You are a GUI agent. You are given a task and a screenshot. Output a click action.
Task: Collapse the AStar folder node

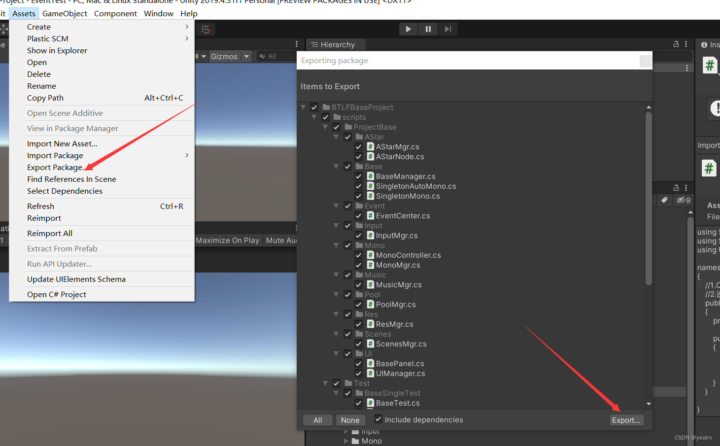(x=336, y=137)
